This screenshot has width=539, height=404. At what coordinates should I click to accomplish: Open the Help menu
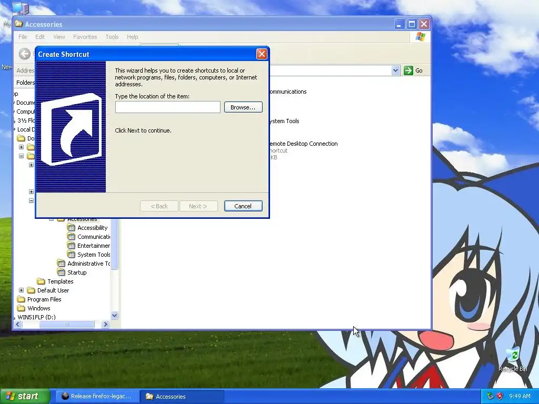pyautogui.click(x=132, y=37)
